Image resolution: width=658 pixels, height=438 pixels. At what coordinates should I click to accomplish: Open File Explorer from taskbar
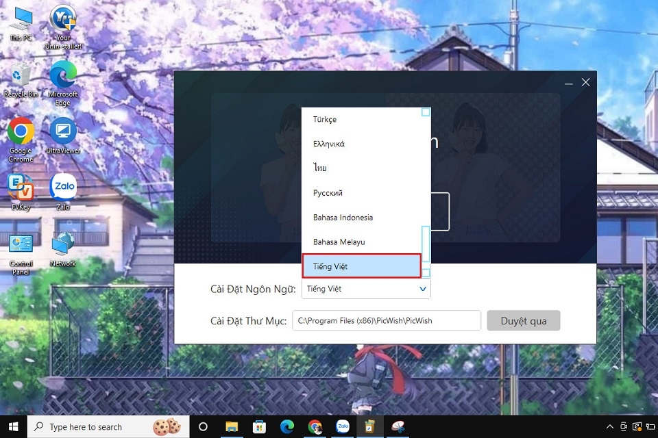point(232,426)
